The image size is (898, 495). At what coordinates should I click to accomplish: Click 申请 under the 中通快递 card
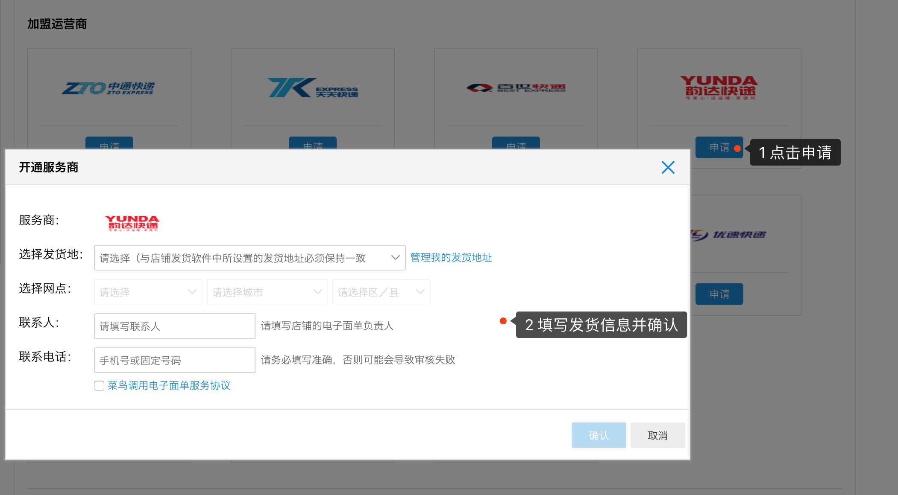(109, 143)
